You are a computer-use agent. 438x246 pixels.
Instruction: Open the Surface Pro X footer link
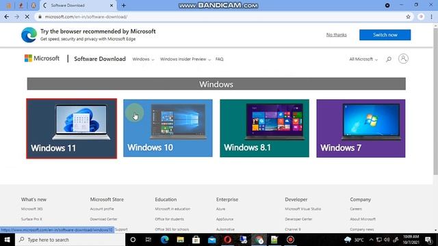[x=31, y=219]
